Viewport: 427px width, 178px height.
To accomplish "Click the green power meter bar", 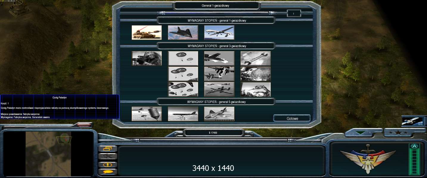I will [x=414, y=162].
